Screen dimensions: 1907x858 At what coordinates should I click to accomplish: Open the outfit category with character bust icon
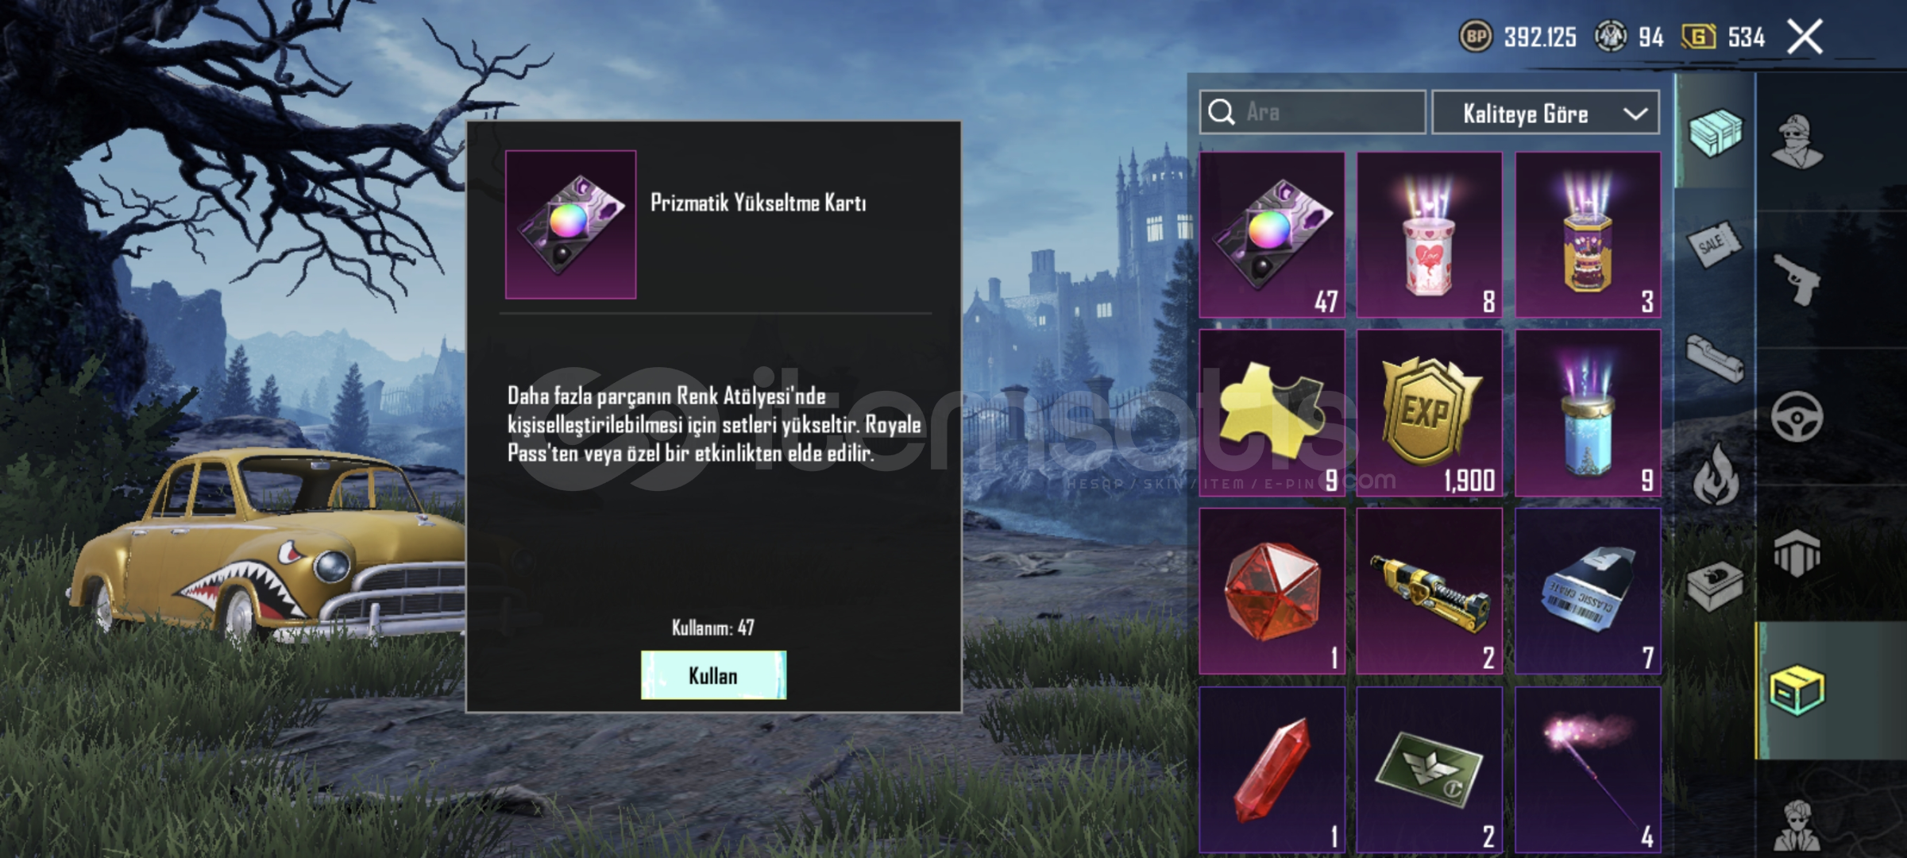click(x=1797, y=141)
